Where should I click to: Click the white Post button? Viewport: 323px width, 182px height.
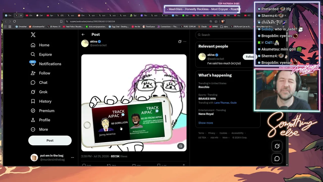pos(50,141)
